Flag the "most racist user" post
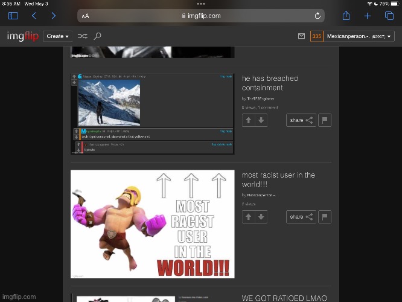402x302 pixels. (x=325, y=217)
